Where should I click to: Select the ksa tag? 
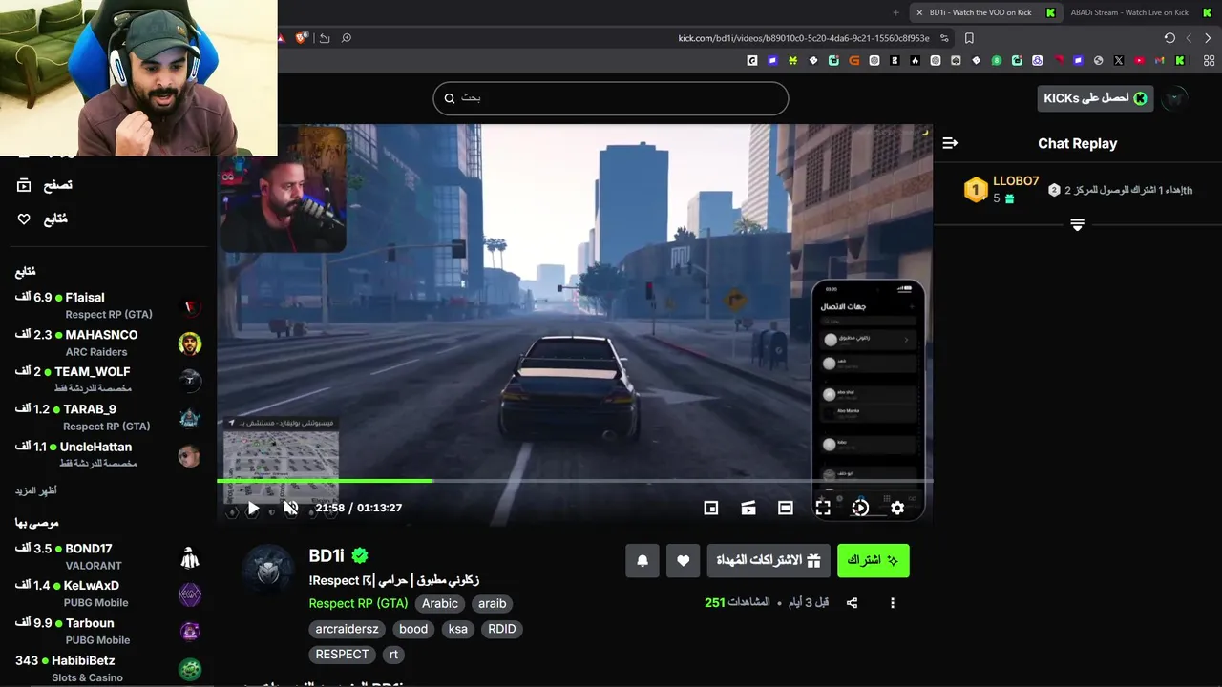click(458, 629)
